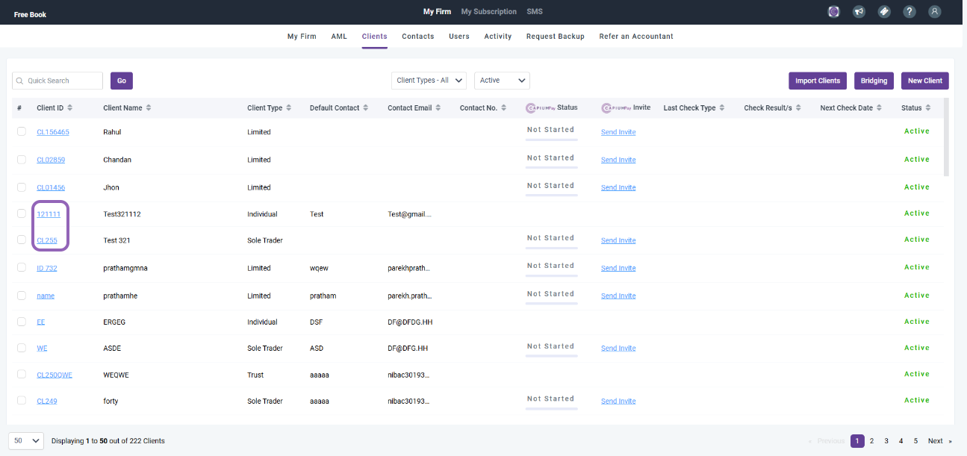Send Invite to prathamgmna
This screenshot has height=456, width=967.
[618, 268]
